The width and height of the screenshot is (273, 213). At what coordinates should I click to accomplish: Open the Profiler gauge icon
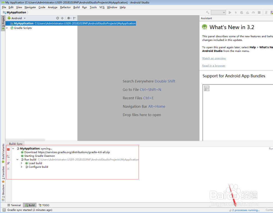point(254,12)
